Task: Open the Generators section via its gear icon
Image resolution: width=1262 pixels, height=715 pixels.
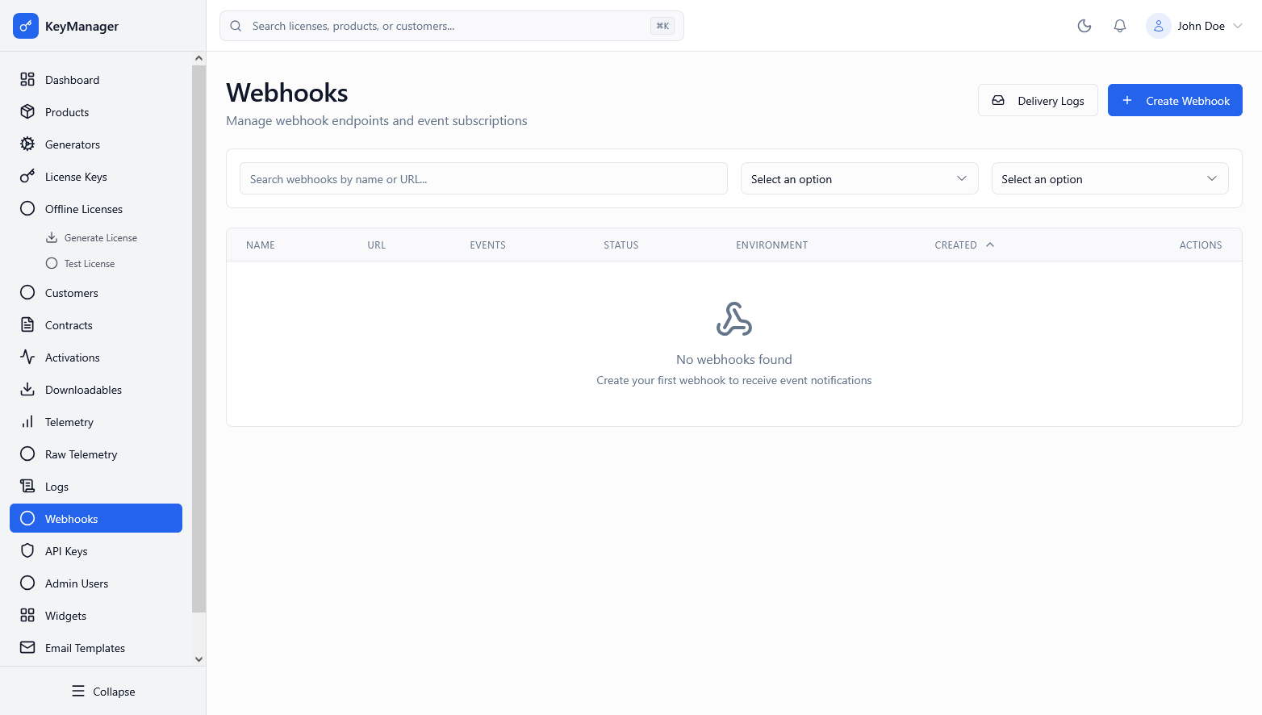Action: 27,144
